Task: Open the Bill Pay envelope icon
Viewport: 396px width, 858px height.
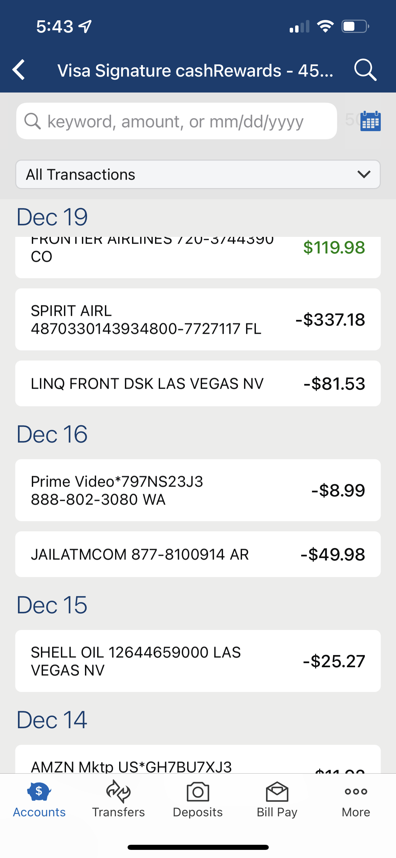Action: (x=277, y=792)
